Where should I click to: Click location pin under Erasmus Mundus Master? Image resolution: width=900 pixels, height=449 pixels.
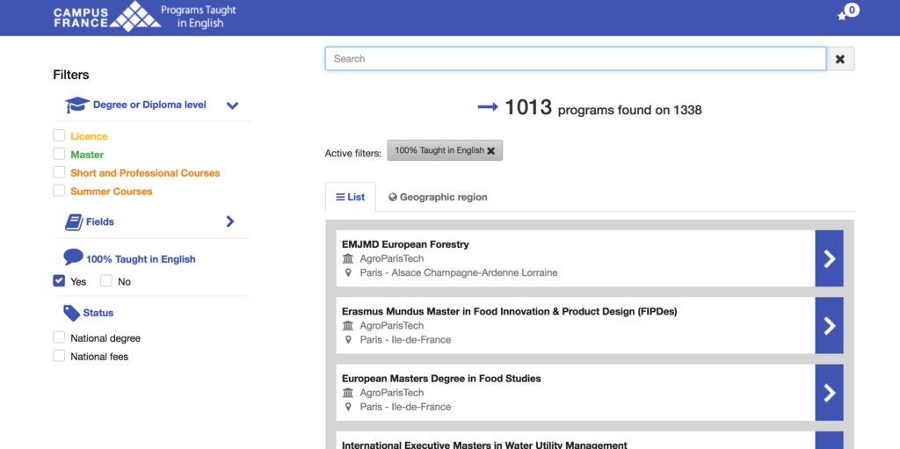tap(348, 340)
